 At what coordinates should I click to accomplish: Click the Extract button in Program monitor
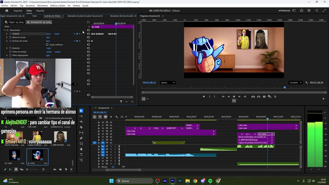pyautogui.click(x=259, y=97)
